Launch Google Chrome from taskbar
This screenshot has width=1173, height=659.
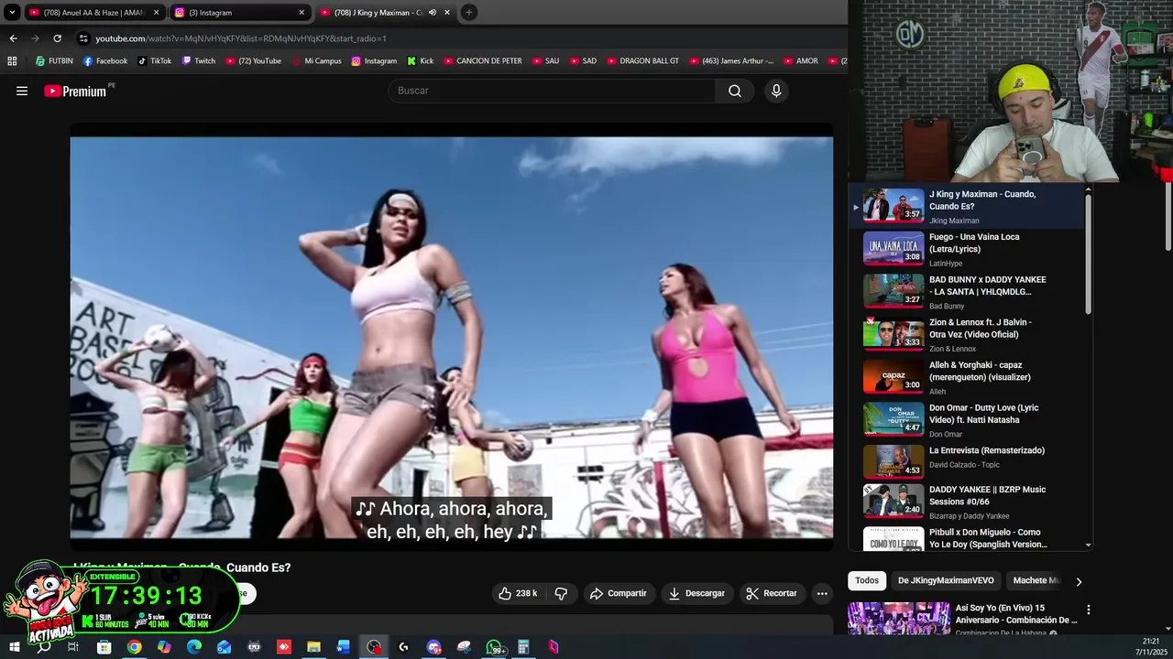pyautogui.click(x=134, y=647)
